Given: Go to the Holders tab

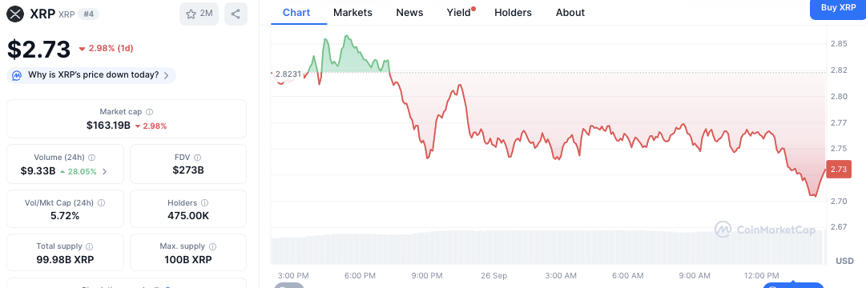Looking at the screenshot, I should (x=513, y=12).
